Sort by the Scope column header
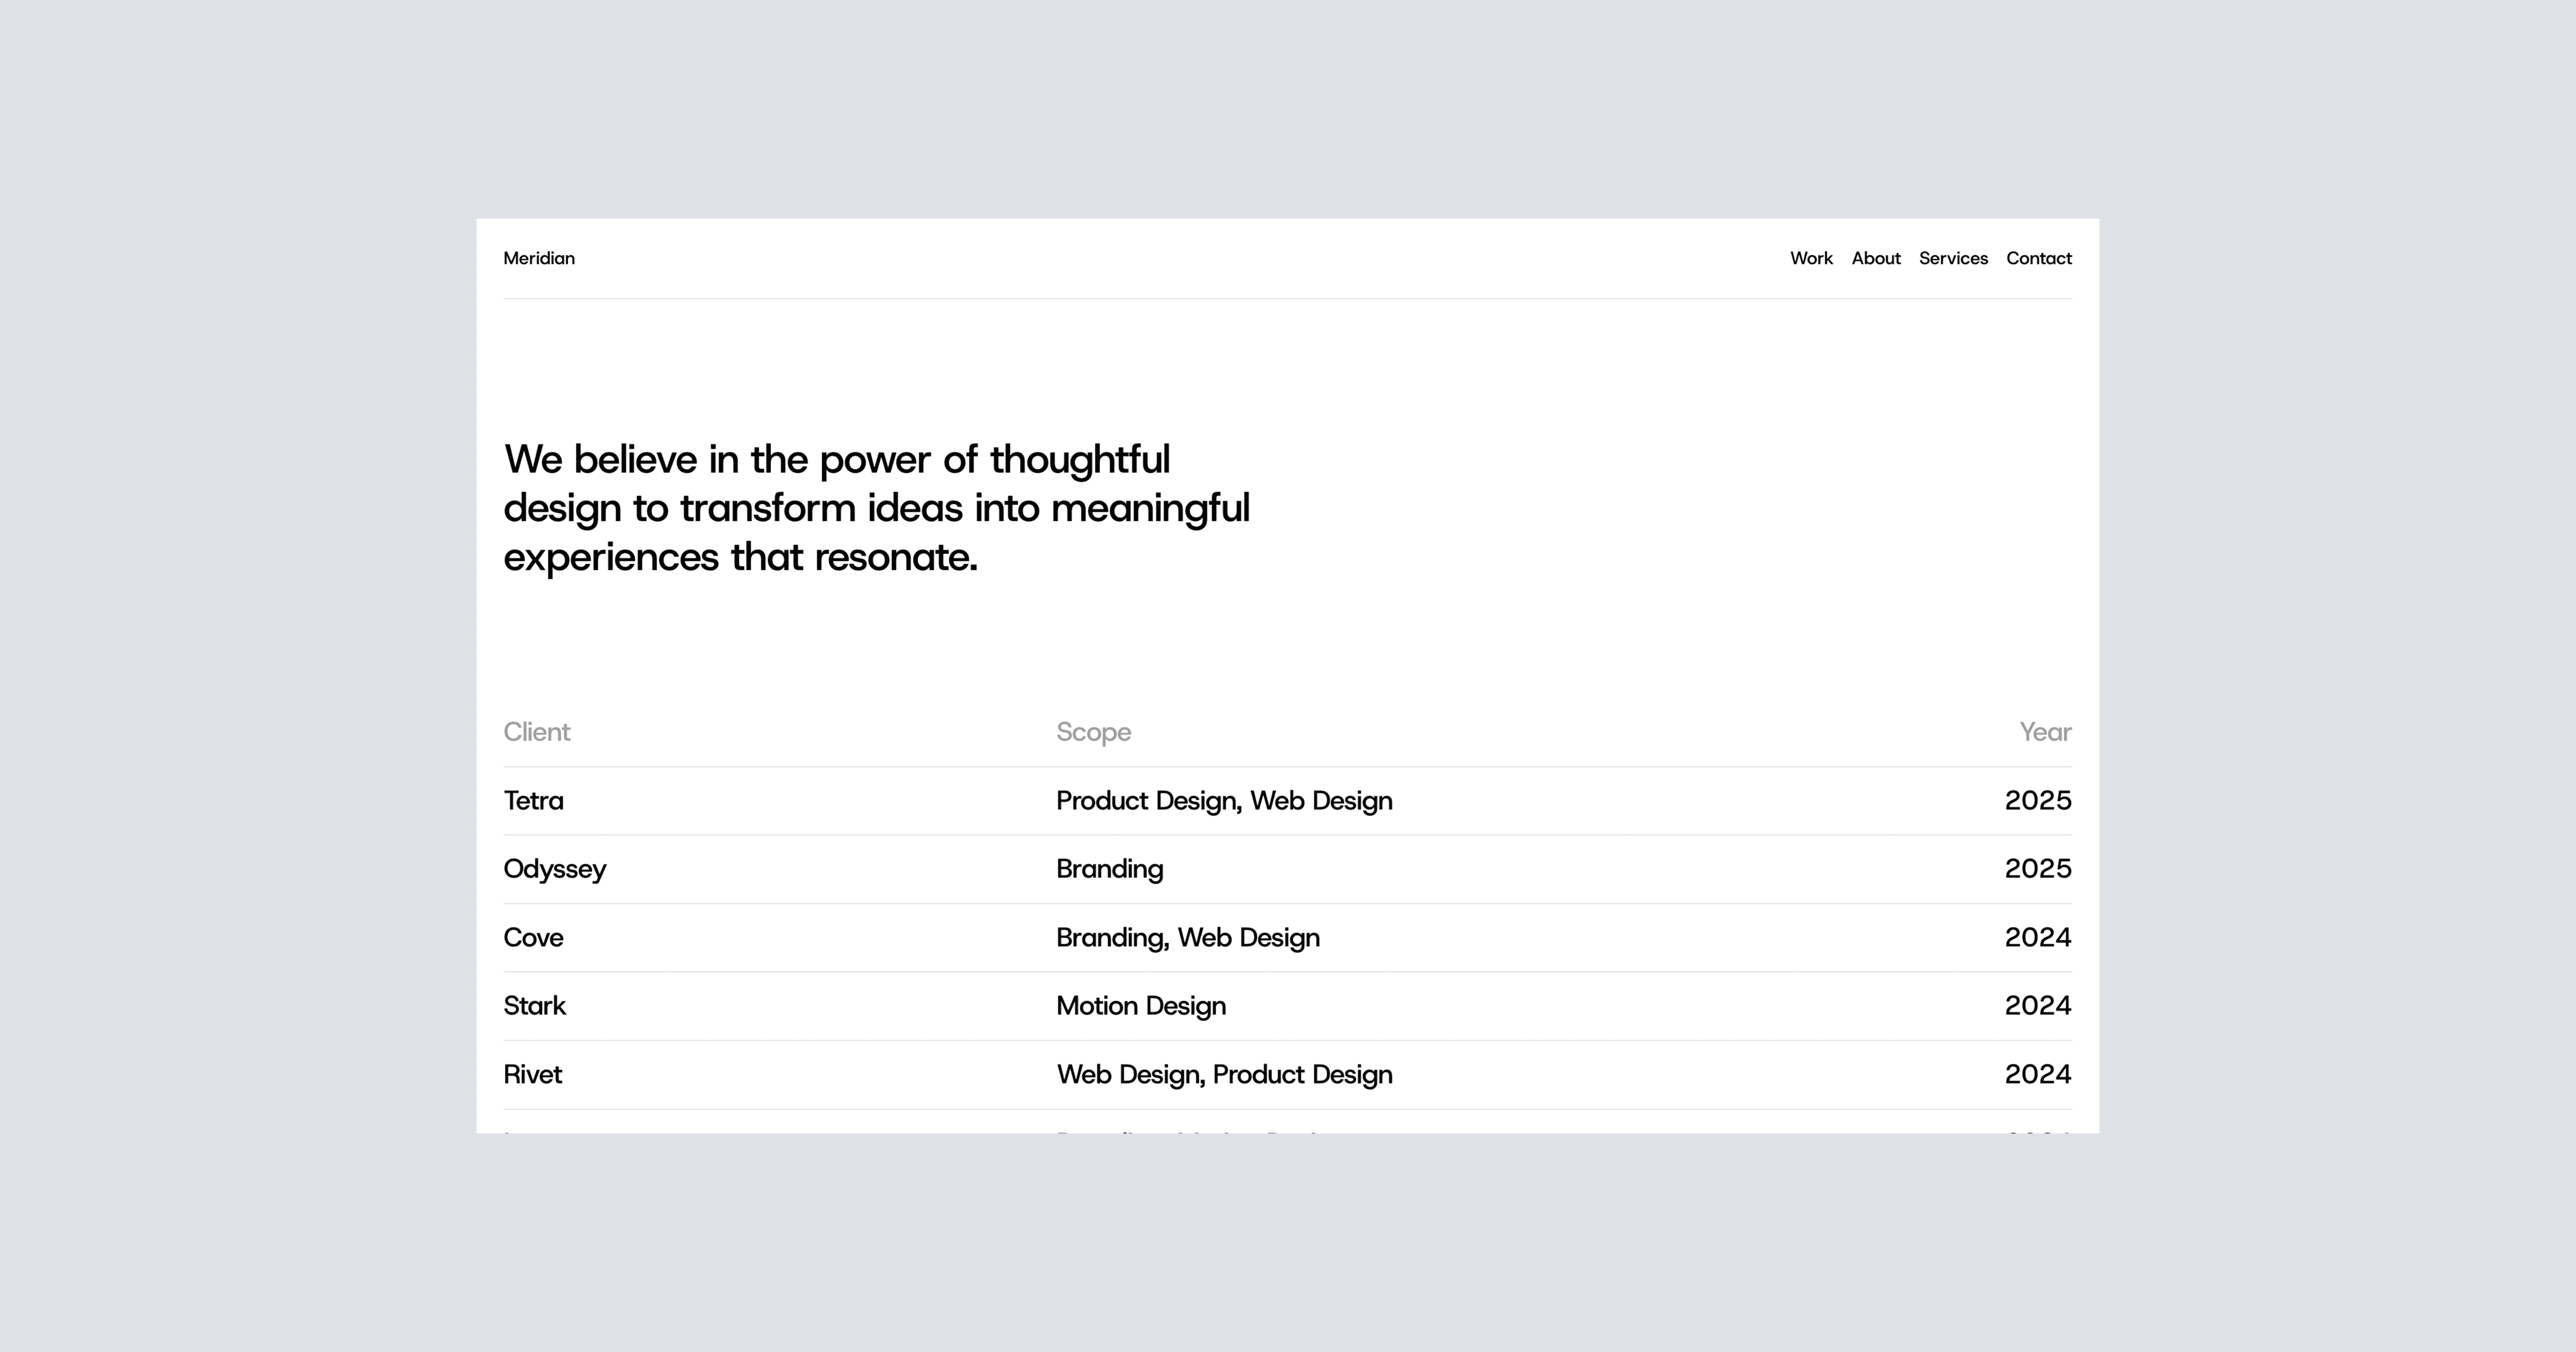Image resolution: width=2576 pixels, height=1352 pixels. coord(1094,732)
